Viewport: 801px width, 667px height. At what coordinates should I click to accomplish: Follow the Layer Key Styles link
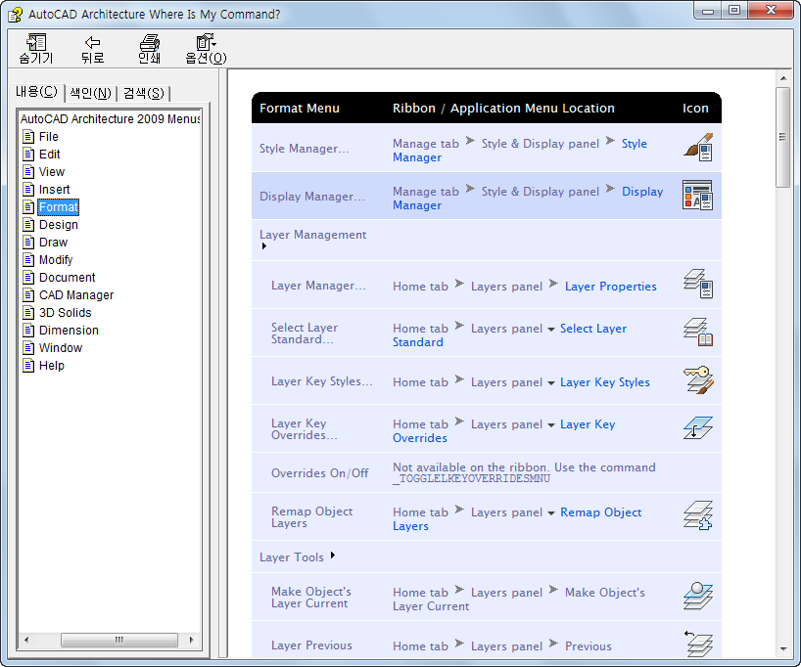point(605,382)
